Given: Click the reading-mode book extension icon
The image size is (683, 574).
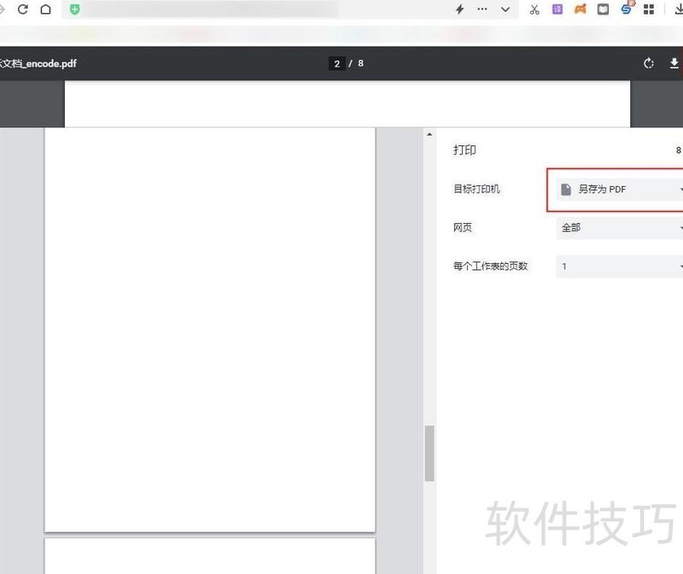Looking at the screenshot, I should 603,9.
